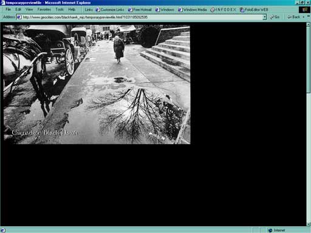The width and height of the screenshot is (311, 233).
Task: Click the Back button
Action: (x=294, y=17)
